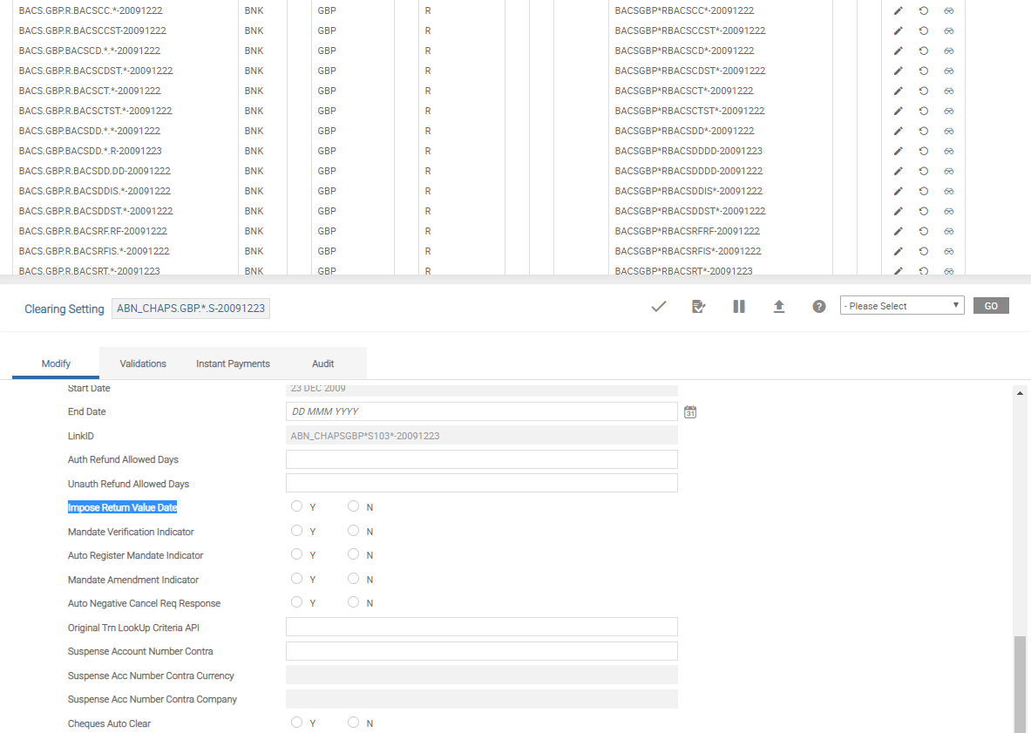Choose Y for Cheques Auto Clear
This screenshot has height=733, width=1031.
point(297,723)
